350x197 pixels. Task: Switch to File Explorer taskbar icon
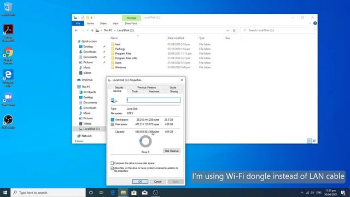pos(123,193)
